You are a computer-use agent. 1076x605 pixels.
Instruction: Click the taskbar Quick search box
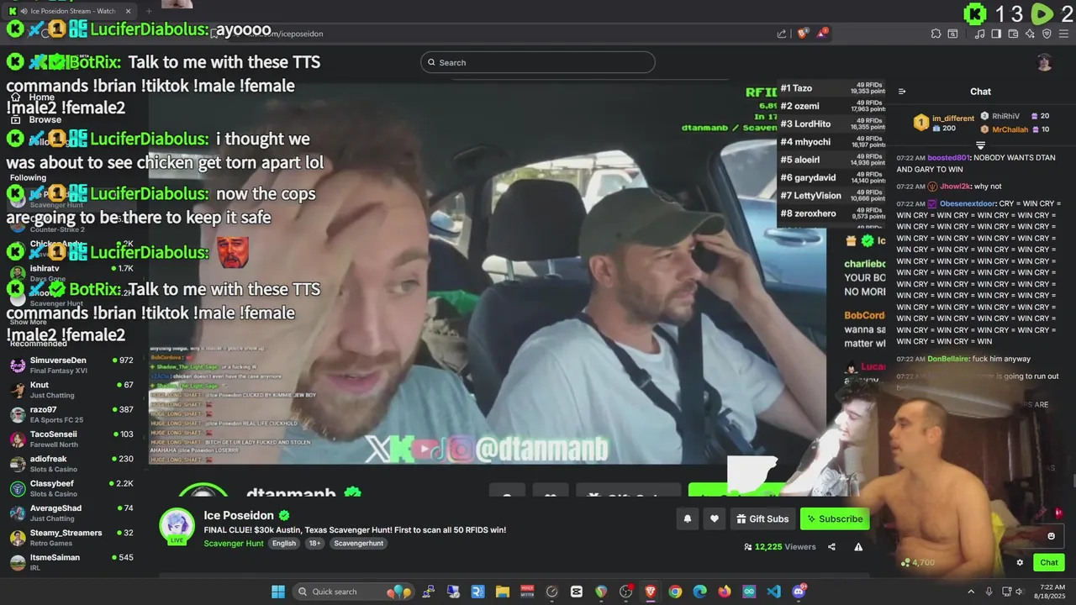[x=352, y=592]
